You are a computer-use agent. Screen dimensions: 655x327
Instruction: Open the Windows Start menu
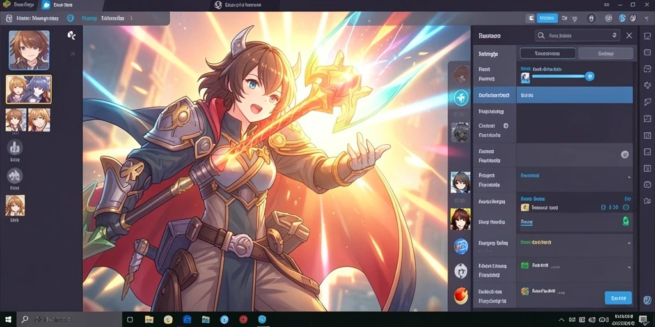(x=7, y=319)
